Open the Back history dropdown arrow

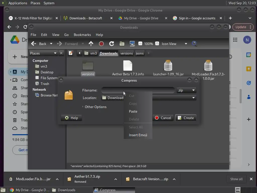[x=51, y=44]
